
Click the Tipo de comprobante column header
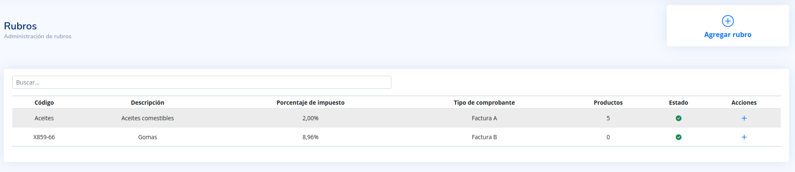[x=484, y=103]
